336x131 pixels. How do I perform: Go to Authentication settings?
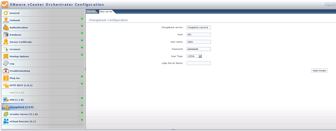click(x=43, y=28)
